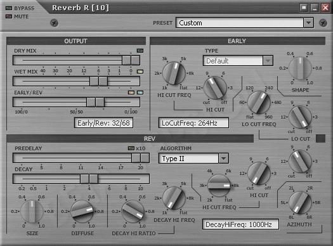
Task: Toggle the PREDELAY x10 LED
Action: (x=131, y=148)
